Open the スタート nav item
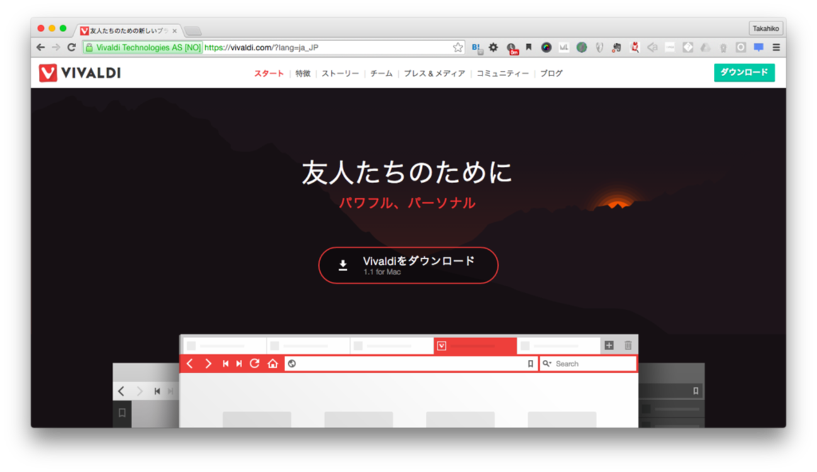817x472 pixels. tap(269, 74)
